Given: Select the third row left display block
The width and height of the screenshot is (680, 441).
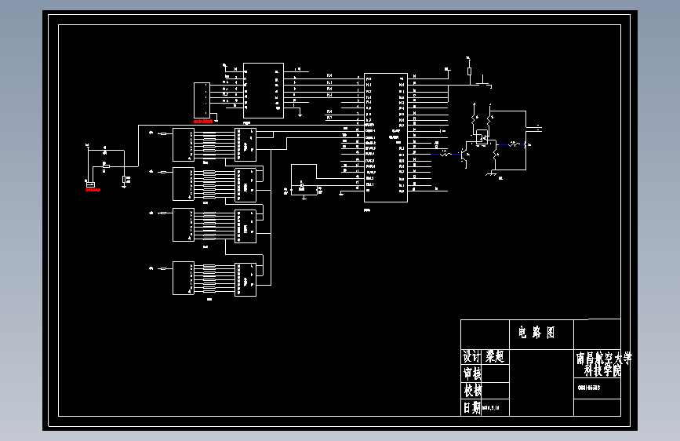Looking at the screenshot, I should coord(184,225).
